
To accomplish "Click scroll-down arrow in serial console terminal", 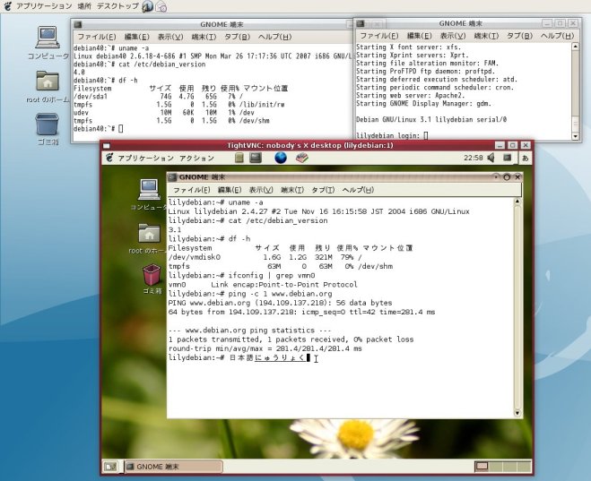I will pos(575,136).
